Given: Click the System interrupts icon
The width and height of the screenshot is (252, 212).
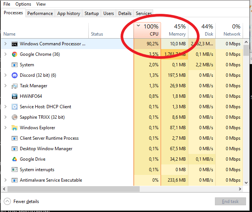Looking at the screenshot, I should click(x=15, y=170).
